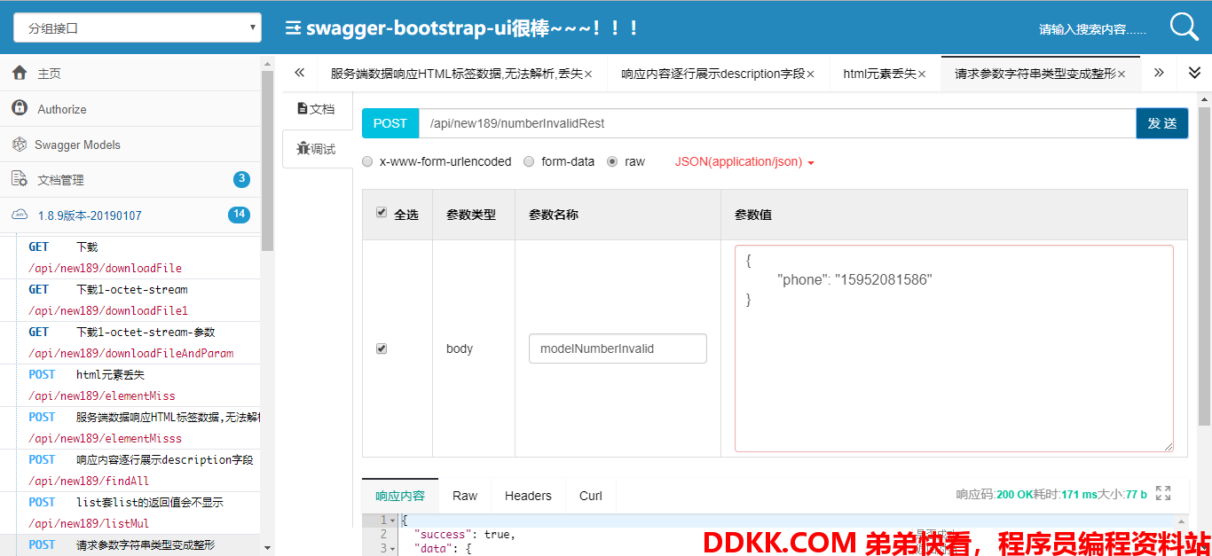The image size is (1212, 556).
Task: Click into the JSON request body textarea
Action: (954, 348)
